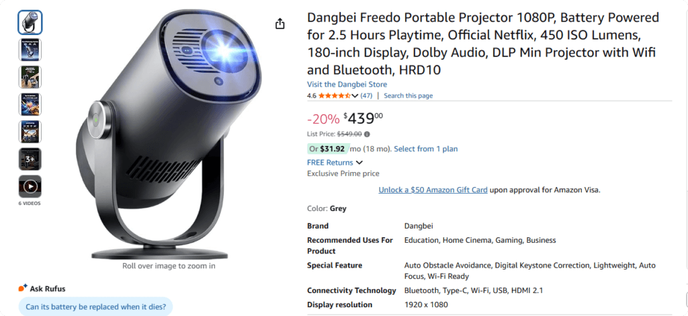Ask Rufus if the battery can be replaced
Image resolution: width=688 pixels, height=316 pixels.
click(95, 307)
